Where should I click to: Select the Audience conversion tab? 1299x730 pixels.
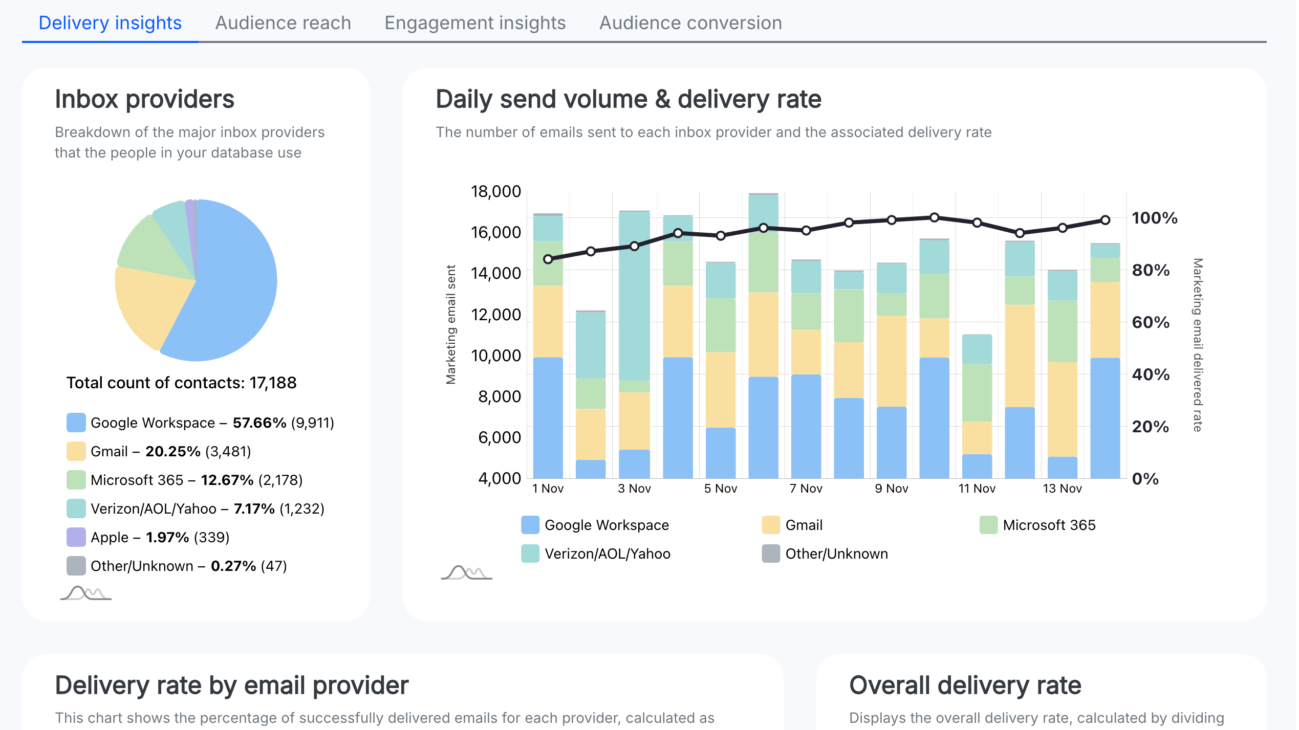690,23
